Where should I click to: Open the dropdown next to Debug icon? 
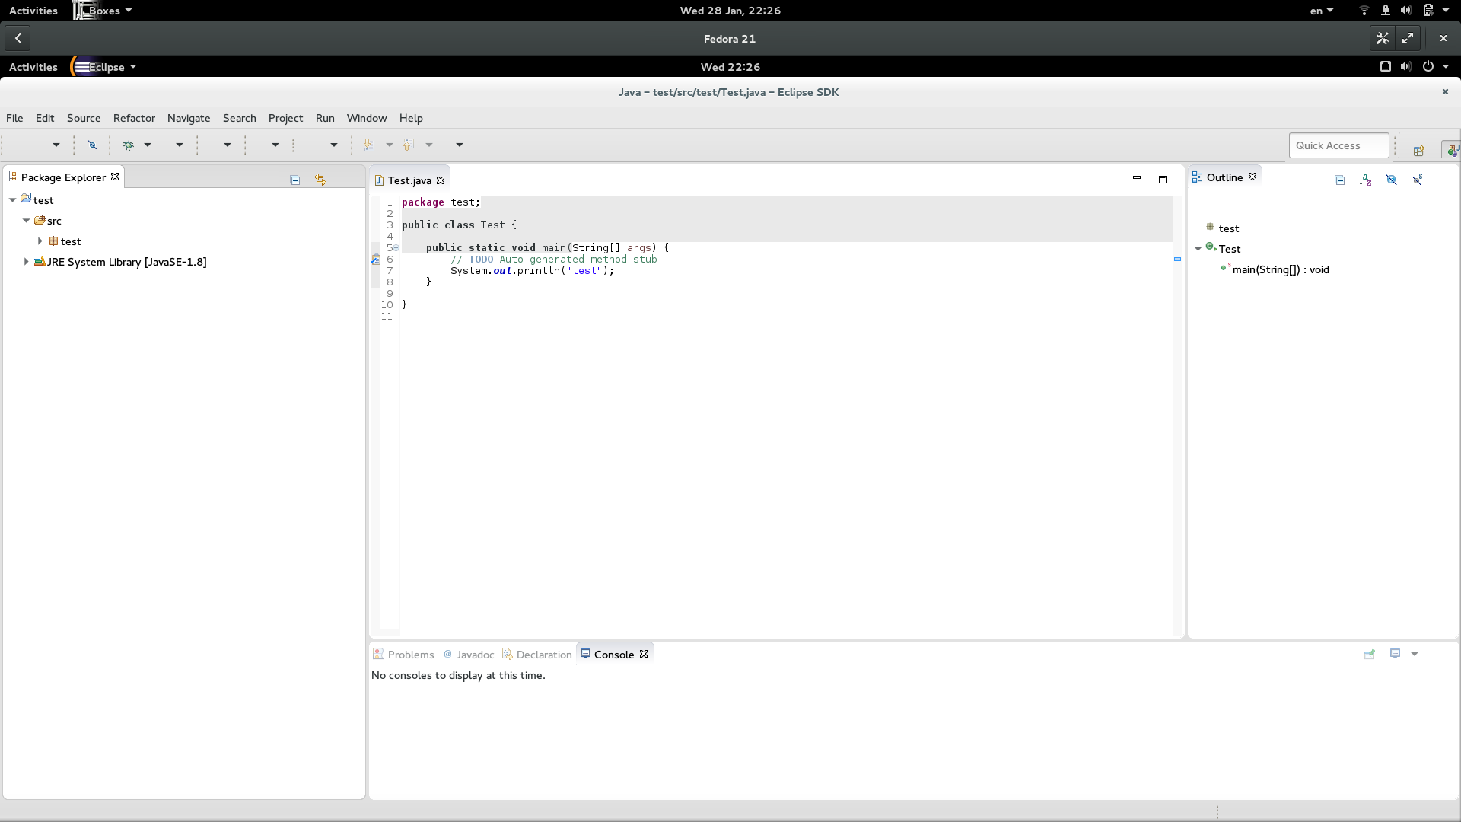(148, 145)
